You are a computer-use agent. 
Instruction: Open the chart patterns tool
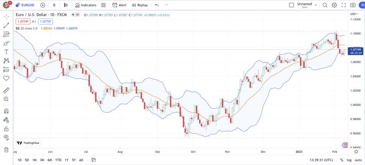click(x=6, y=61)
